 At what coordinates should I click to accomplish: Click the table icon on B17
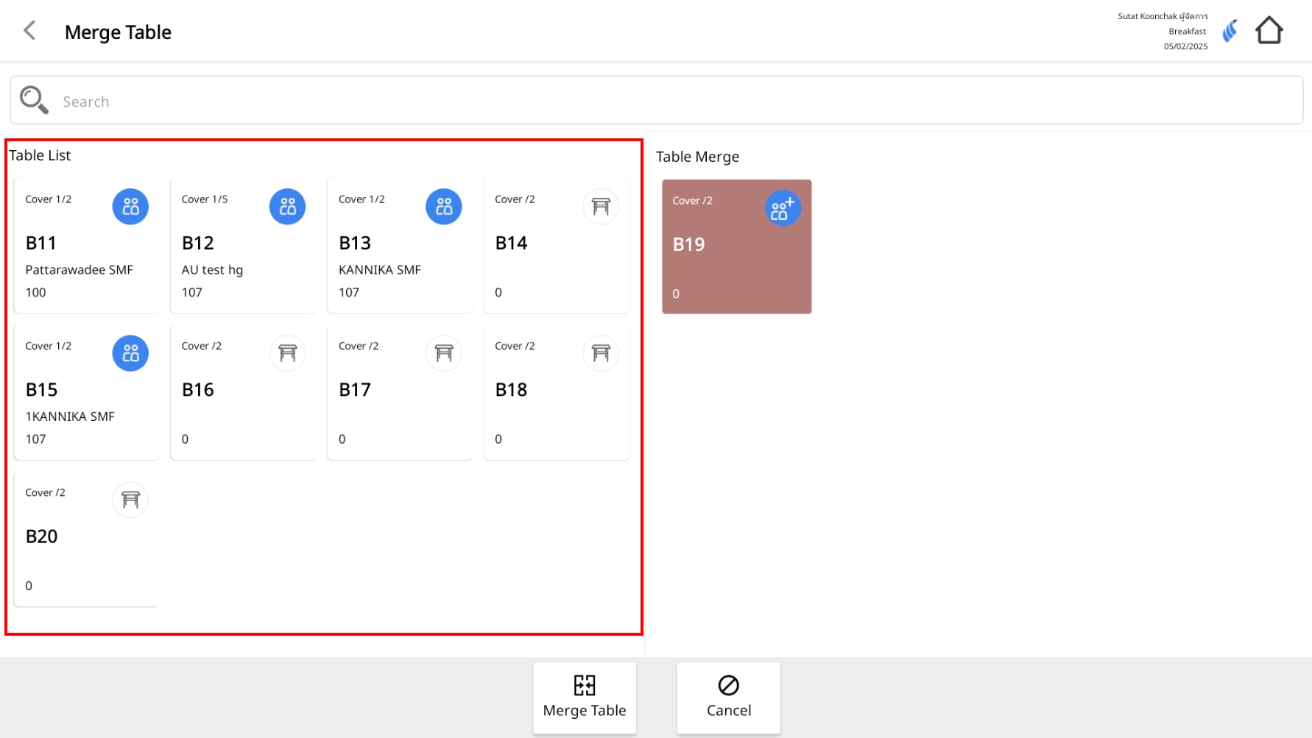tap(444, 353)
